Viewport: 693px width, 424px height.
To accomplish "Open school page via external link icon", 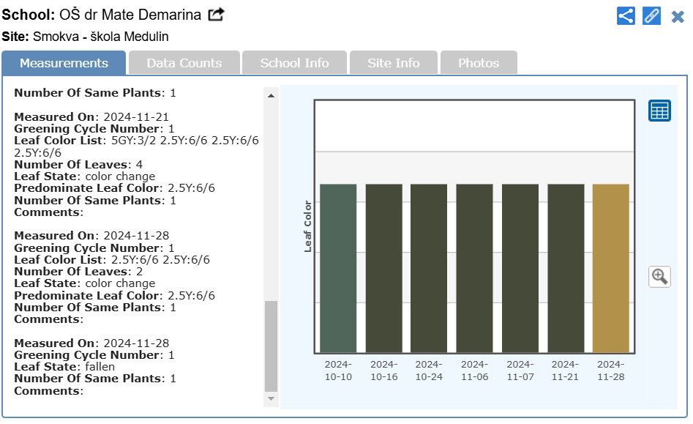I will (x=216, y=15).
